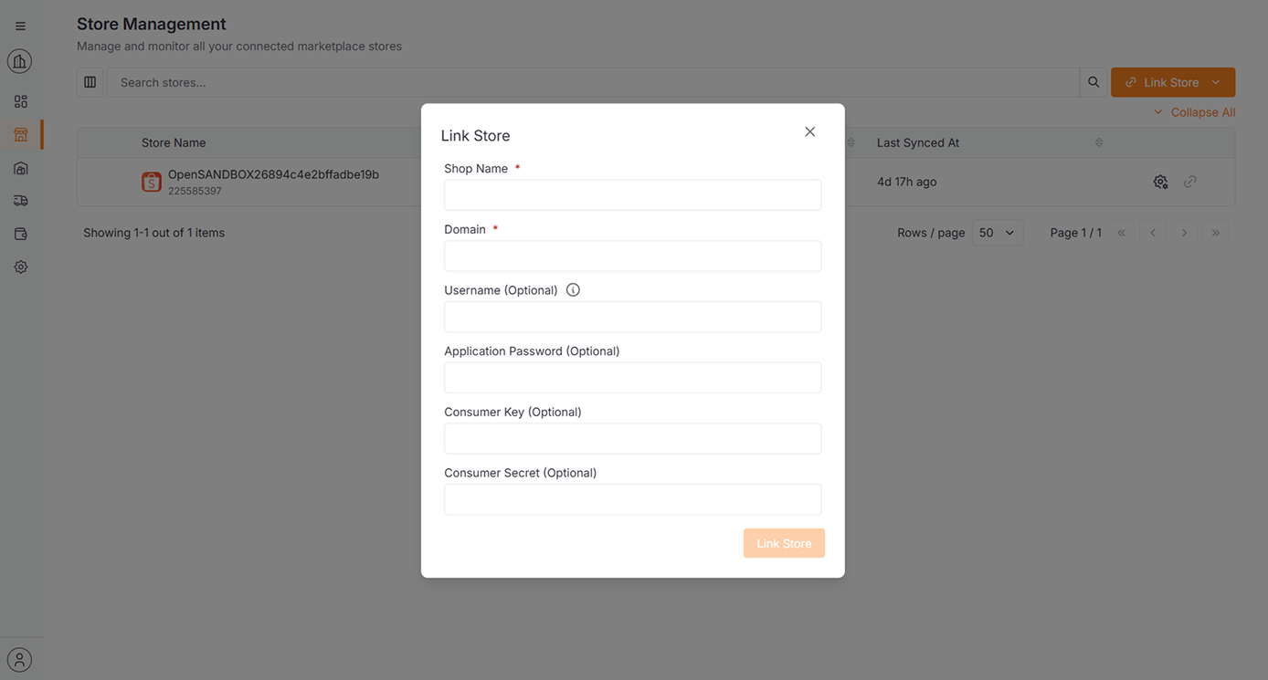Open the dashboard grid icon in sidebar

tap(20, 101)
